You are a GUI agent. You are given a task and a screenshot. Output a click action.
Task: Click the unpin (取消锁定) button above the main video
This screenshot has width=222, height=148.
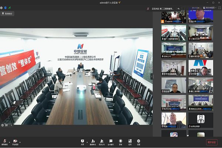(7, 14)
